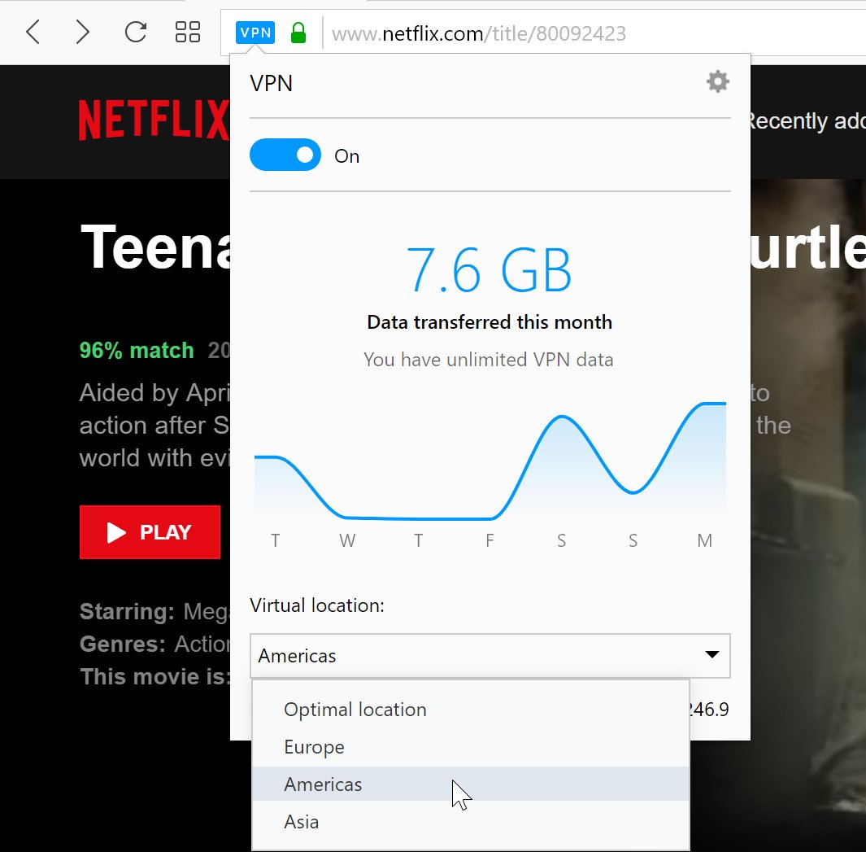Screen dimensions: 866x852
Task: Go back with the browser back arrow
Action: (x=33, y=32)
